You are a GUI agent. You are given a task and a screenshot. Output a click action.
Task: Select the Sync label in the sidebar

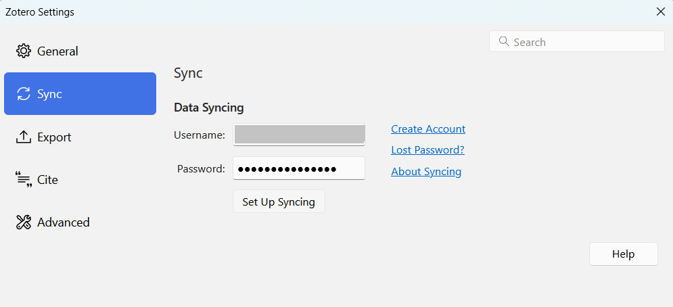click(49, 94)
